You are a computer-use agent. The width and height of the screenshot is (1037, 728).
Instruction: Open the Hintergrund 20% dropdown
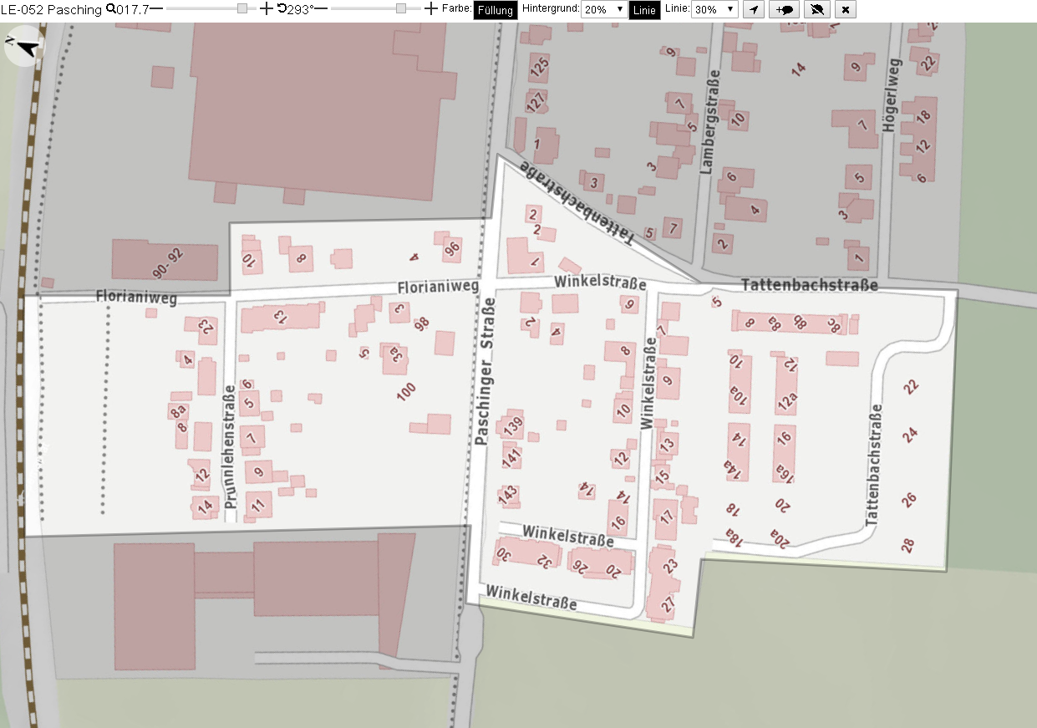604,10
